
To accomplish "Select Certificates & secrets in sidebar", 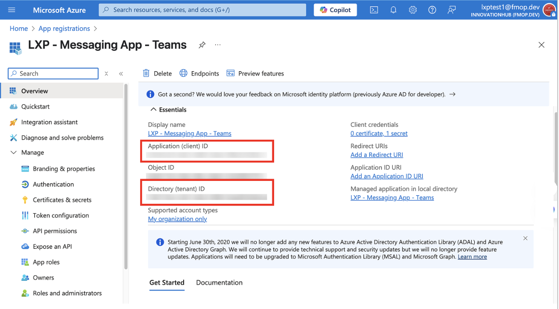I will (x=62, y=200).
